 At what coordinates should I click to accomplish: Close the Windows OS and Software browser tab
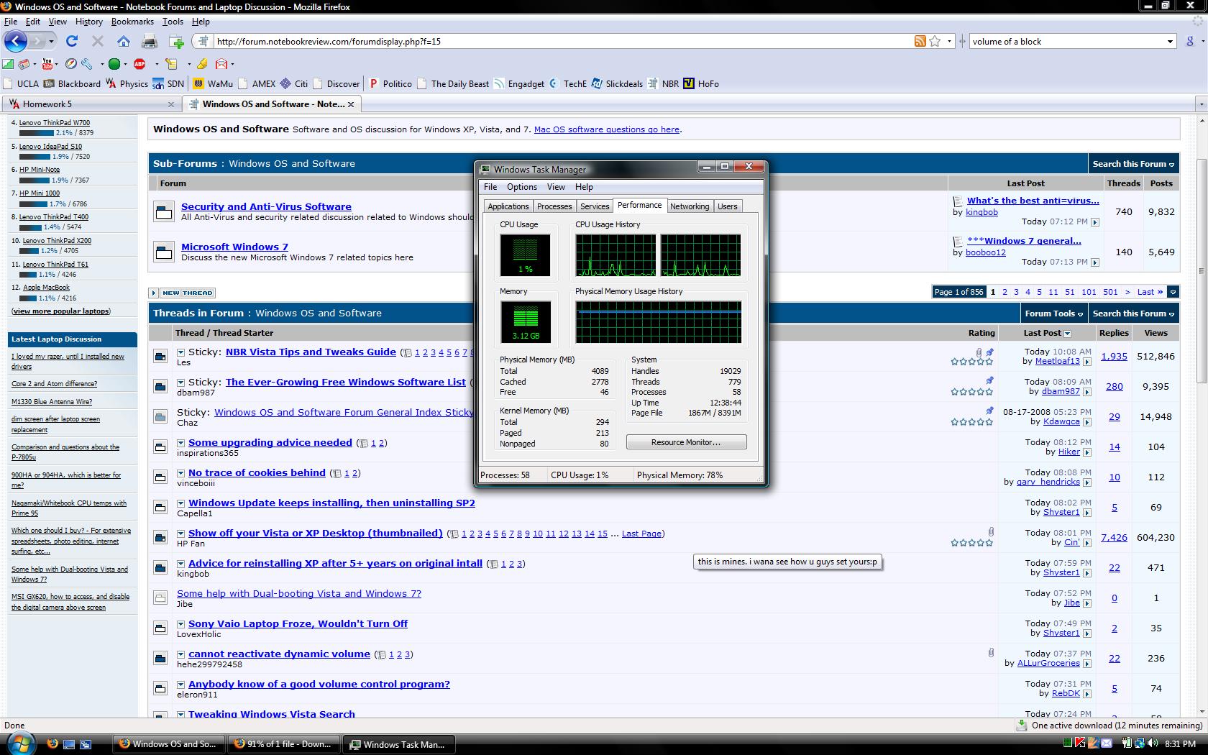pos(351,104)
